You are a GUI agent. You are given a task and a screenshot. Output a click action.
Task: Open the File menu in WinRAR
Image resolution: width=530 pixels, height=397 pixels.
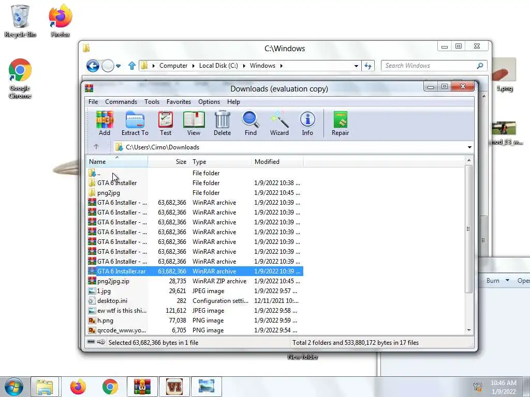point(93,102)
